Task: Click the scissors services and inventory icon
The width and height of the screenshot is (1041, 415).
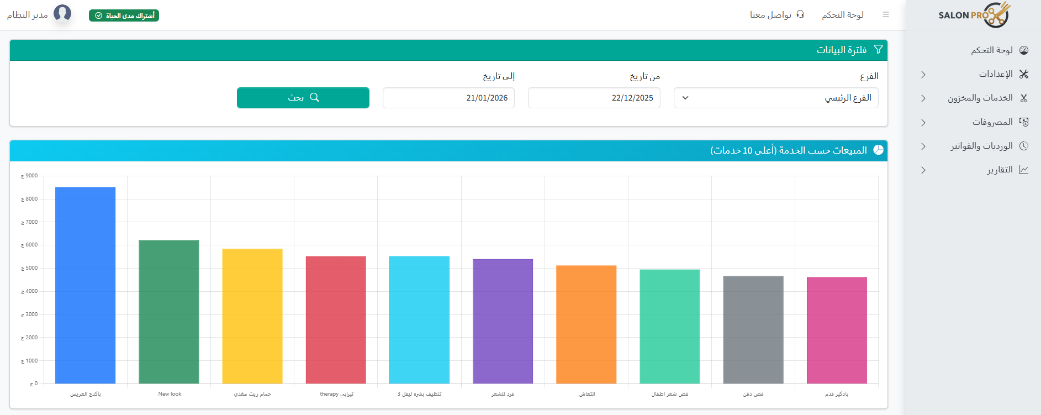Action: coord(1024,98)
